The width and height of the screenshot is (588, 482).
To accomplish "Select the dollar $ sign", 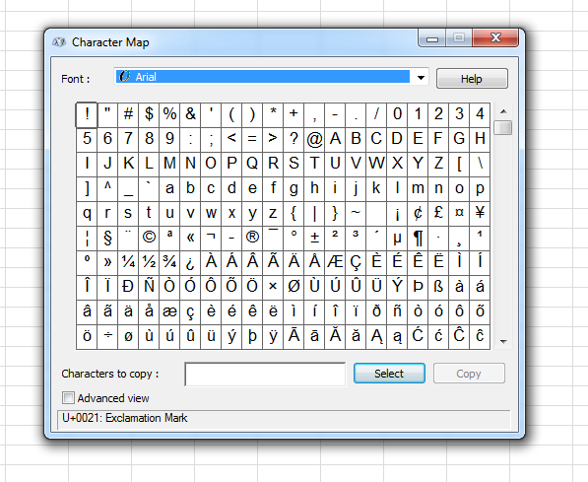I will pos(149,114).
